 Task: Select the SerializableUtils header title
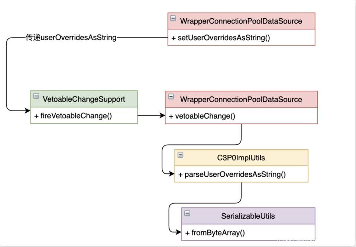[x=248, y=216]
